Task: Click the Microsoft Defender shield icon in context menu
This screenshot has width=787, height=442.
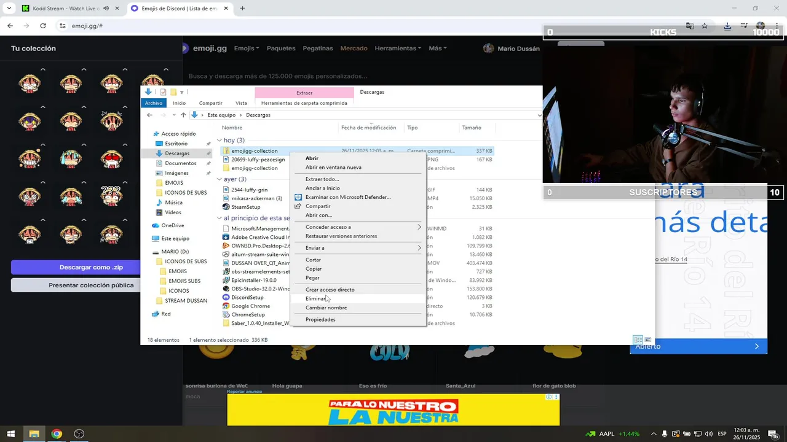Action: [x=299, y=197]
